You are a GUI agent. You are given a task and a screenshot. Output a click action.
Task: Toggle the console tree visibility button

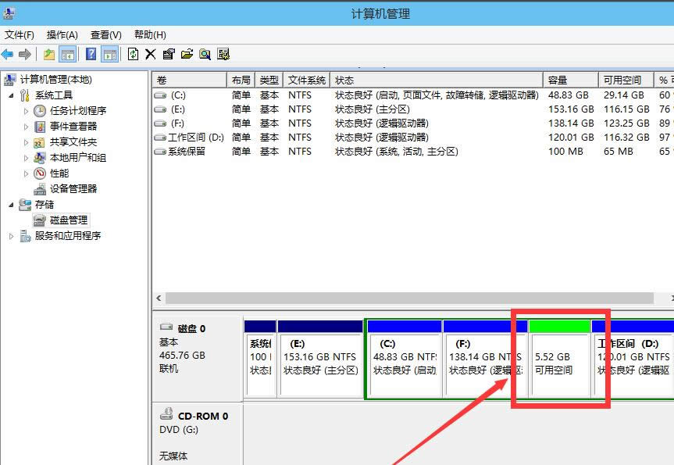pyautogui.click(x=67, y=53)
